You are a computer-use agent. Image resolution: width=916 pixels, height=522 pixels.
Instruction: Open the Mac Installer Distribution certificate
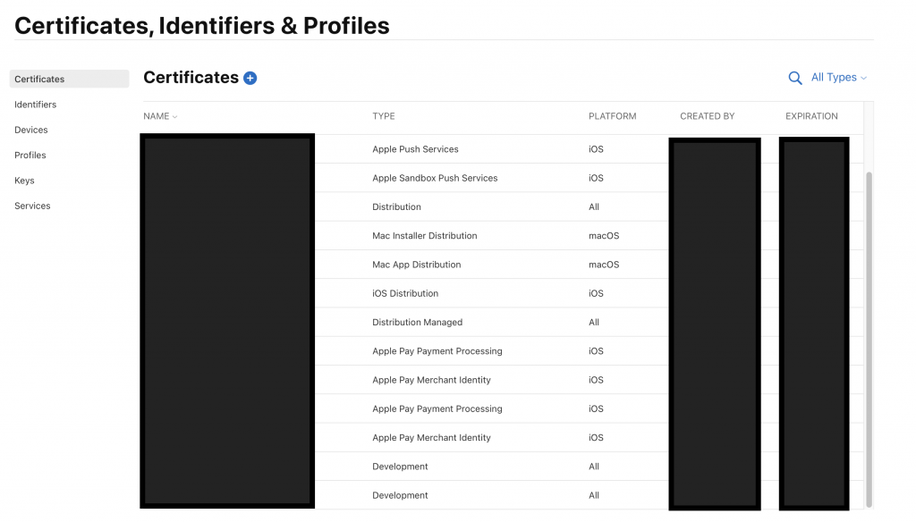click(x=425, y=236)
